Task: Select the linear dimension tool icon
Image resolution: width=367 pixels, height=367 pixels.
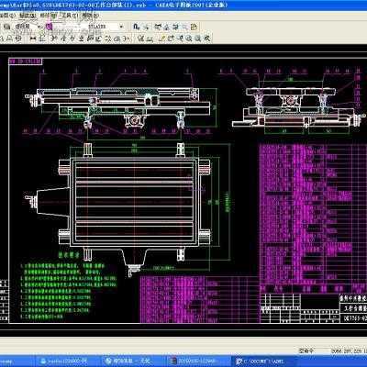Action: 33,39
